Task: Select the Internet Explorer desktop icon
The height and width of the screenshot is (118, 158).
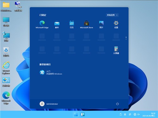Action: click(6, 68)
